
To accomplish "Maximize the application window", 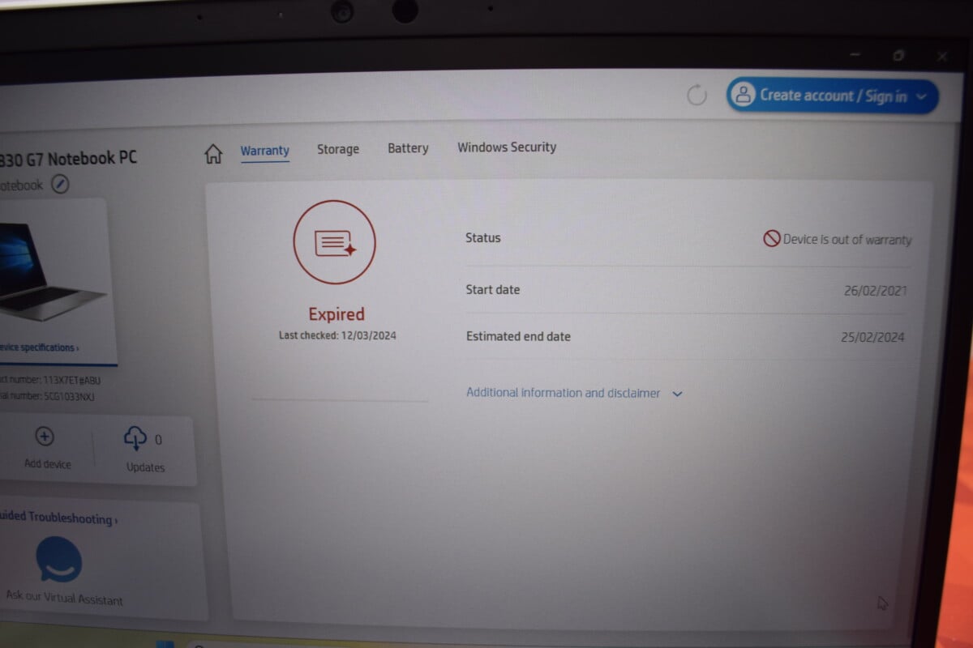I will click(x=898, y=55).
